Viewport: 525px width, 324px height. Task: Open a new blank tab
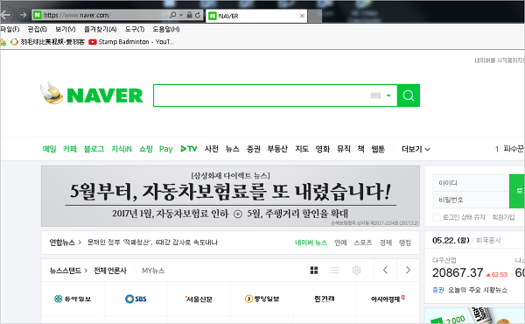point(315,16)
